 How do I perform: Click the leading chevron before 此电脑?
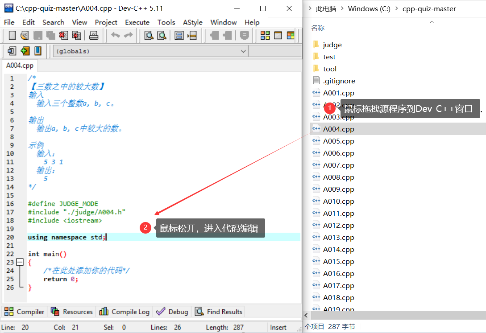310,8
